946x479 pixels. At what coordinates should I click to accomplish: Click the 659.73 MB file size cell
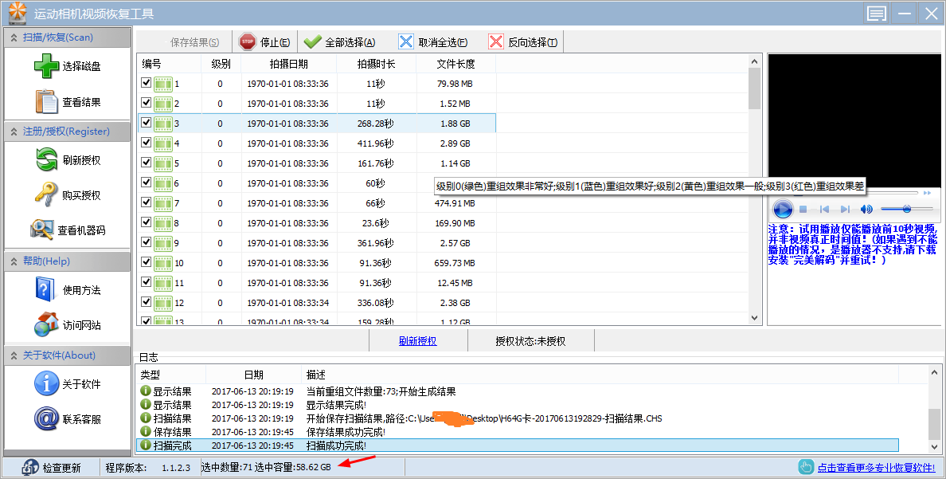click(x=455, y=263)
